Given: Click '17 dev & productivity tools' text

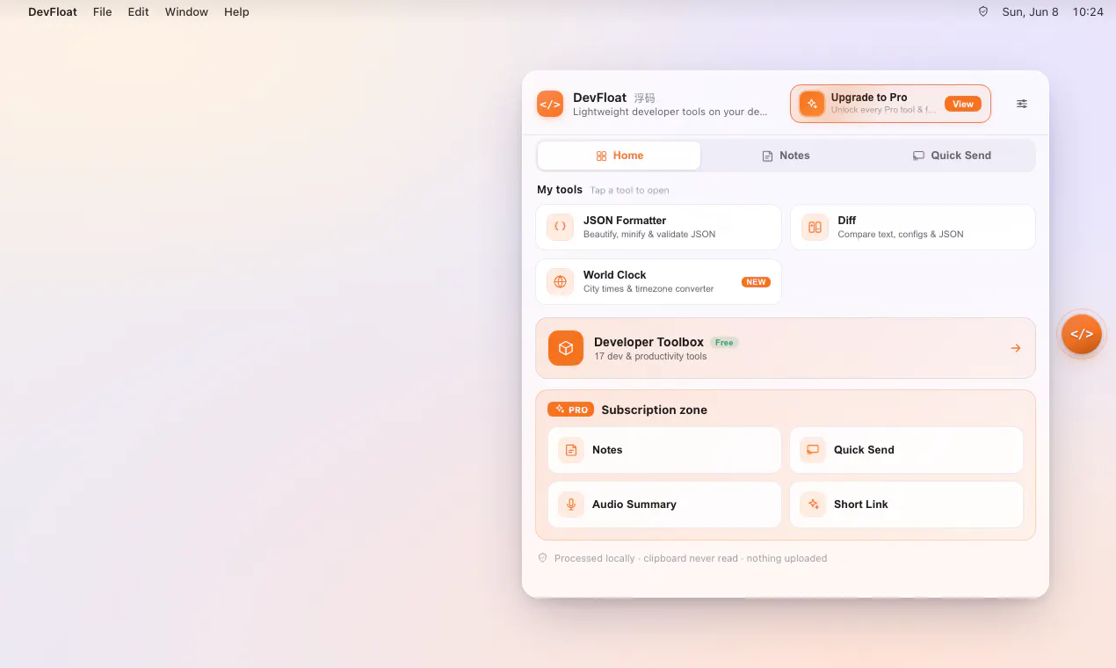Looking at the screenshot, I should (650, 356).
